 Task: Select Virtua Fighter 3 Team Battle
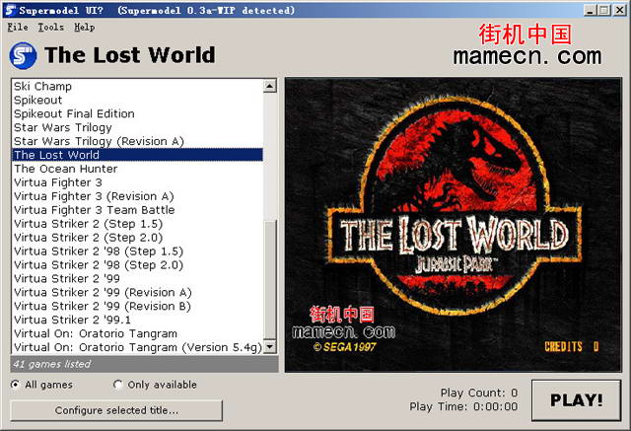point(94,210)
